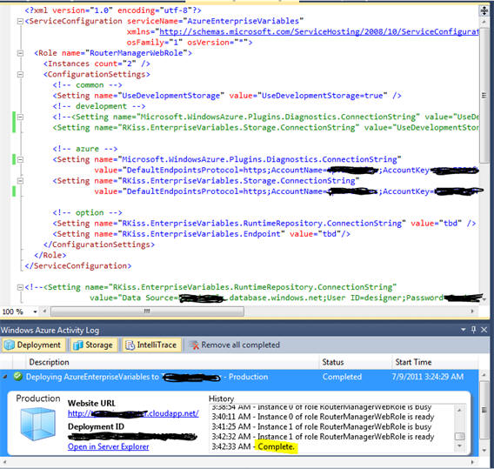Image resolution: width=494 pixels, height=469 pixels.
Task: Click the editor horizontal scroll right arrow
Action: click(472, 312)
